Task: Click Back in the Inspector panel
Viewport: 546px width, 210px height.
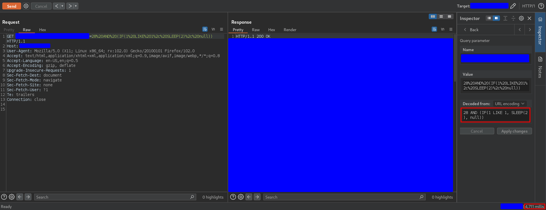Action: click(x=471, y=30)
